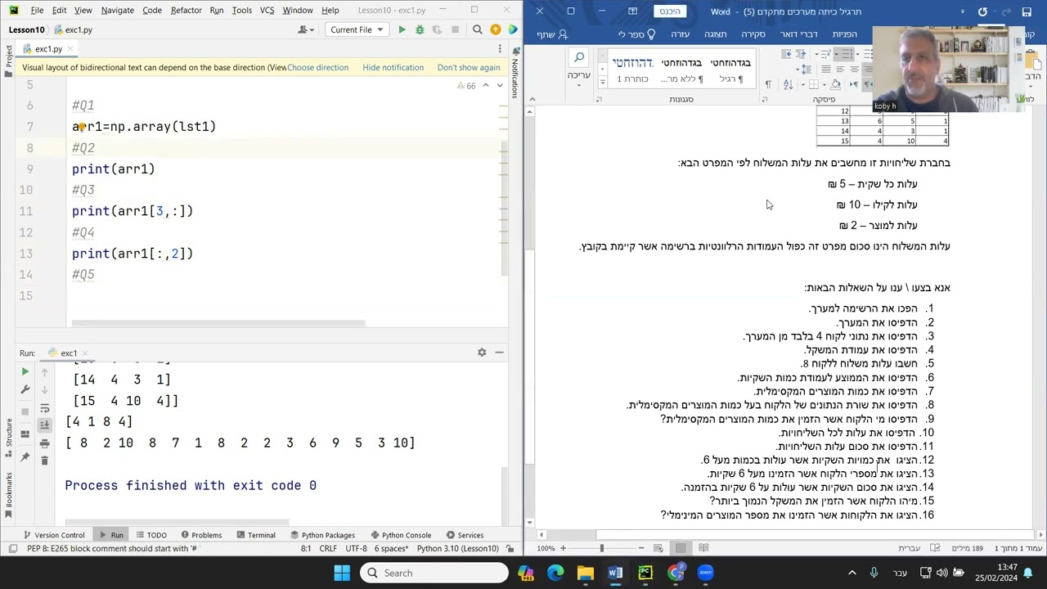Viewport: 1047px width, 589px height.
Task: Toggle Soft-Wrap in the Run panel
Action: (x=45, y=408)
